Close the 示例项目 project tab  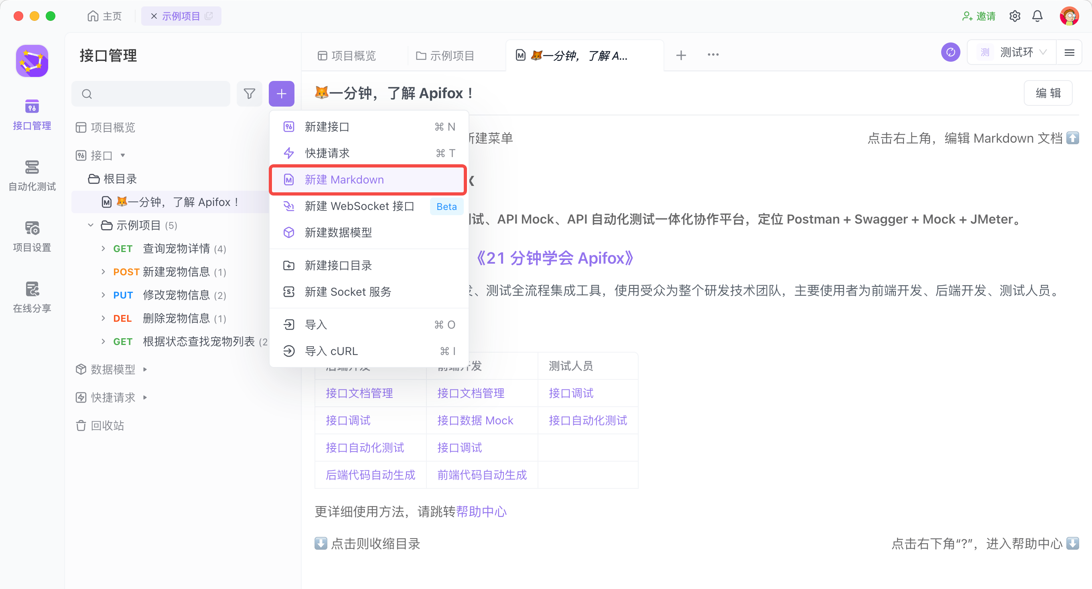[154, 16]
